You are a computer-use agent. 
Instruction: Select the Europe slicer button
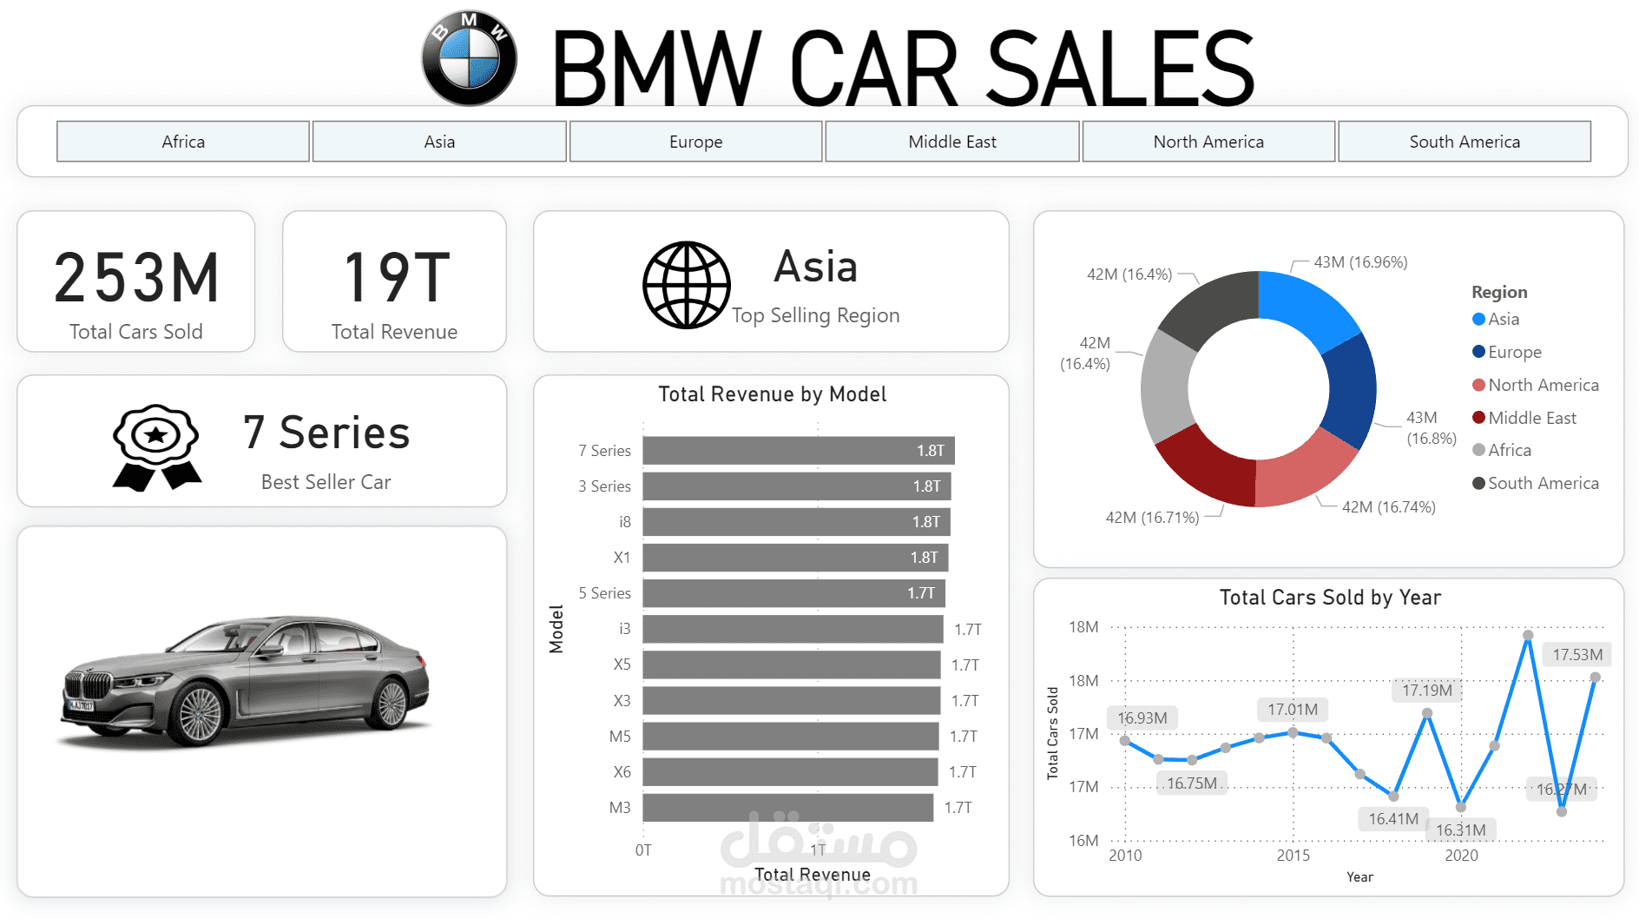(695, 142)
